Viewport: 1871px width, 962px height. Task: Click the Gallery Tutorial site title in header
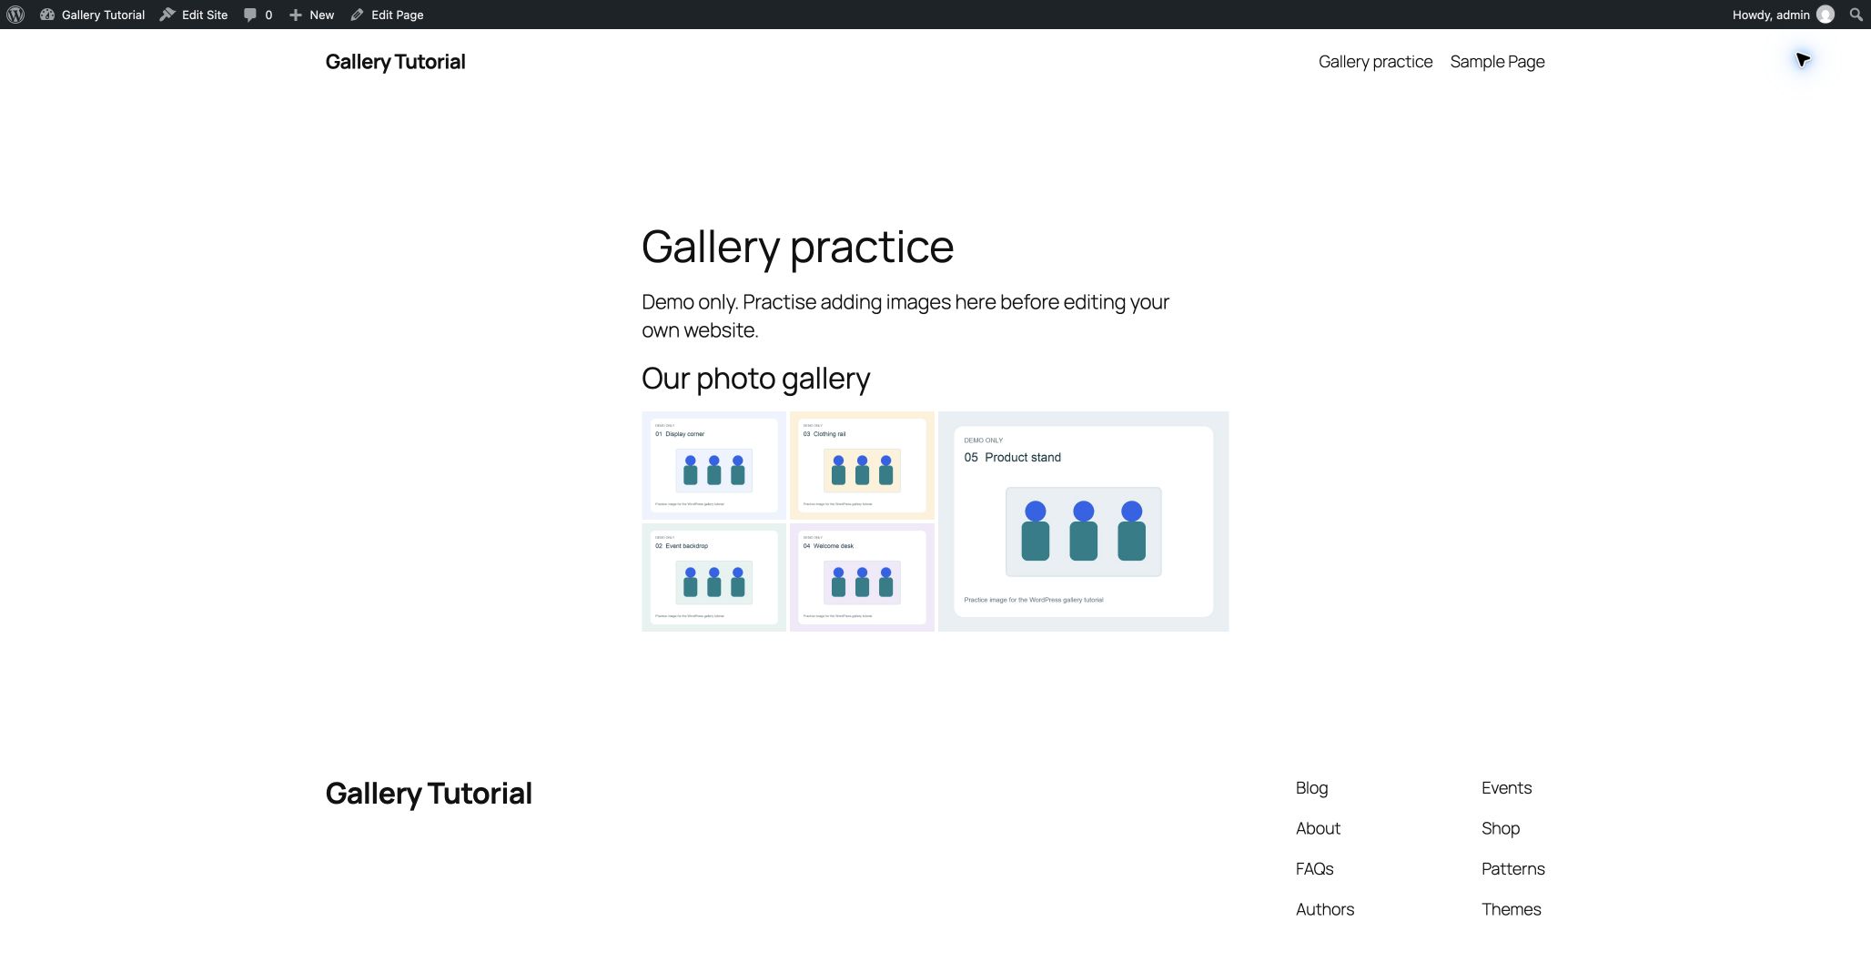point(395,62)
